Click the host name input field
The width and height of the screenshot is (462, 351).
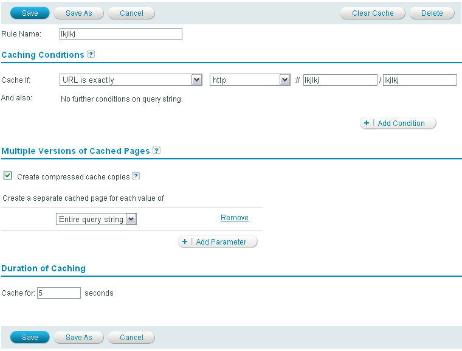pos(340,80)
